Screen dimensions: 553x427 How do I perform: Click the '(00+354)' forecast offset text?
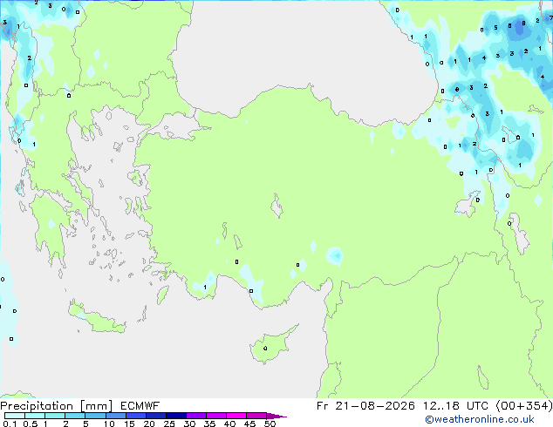[x=524, y=406]
